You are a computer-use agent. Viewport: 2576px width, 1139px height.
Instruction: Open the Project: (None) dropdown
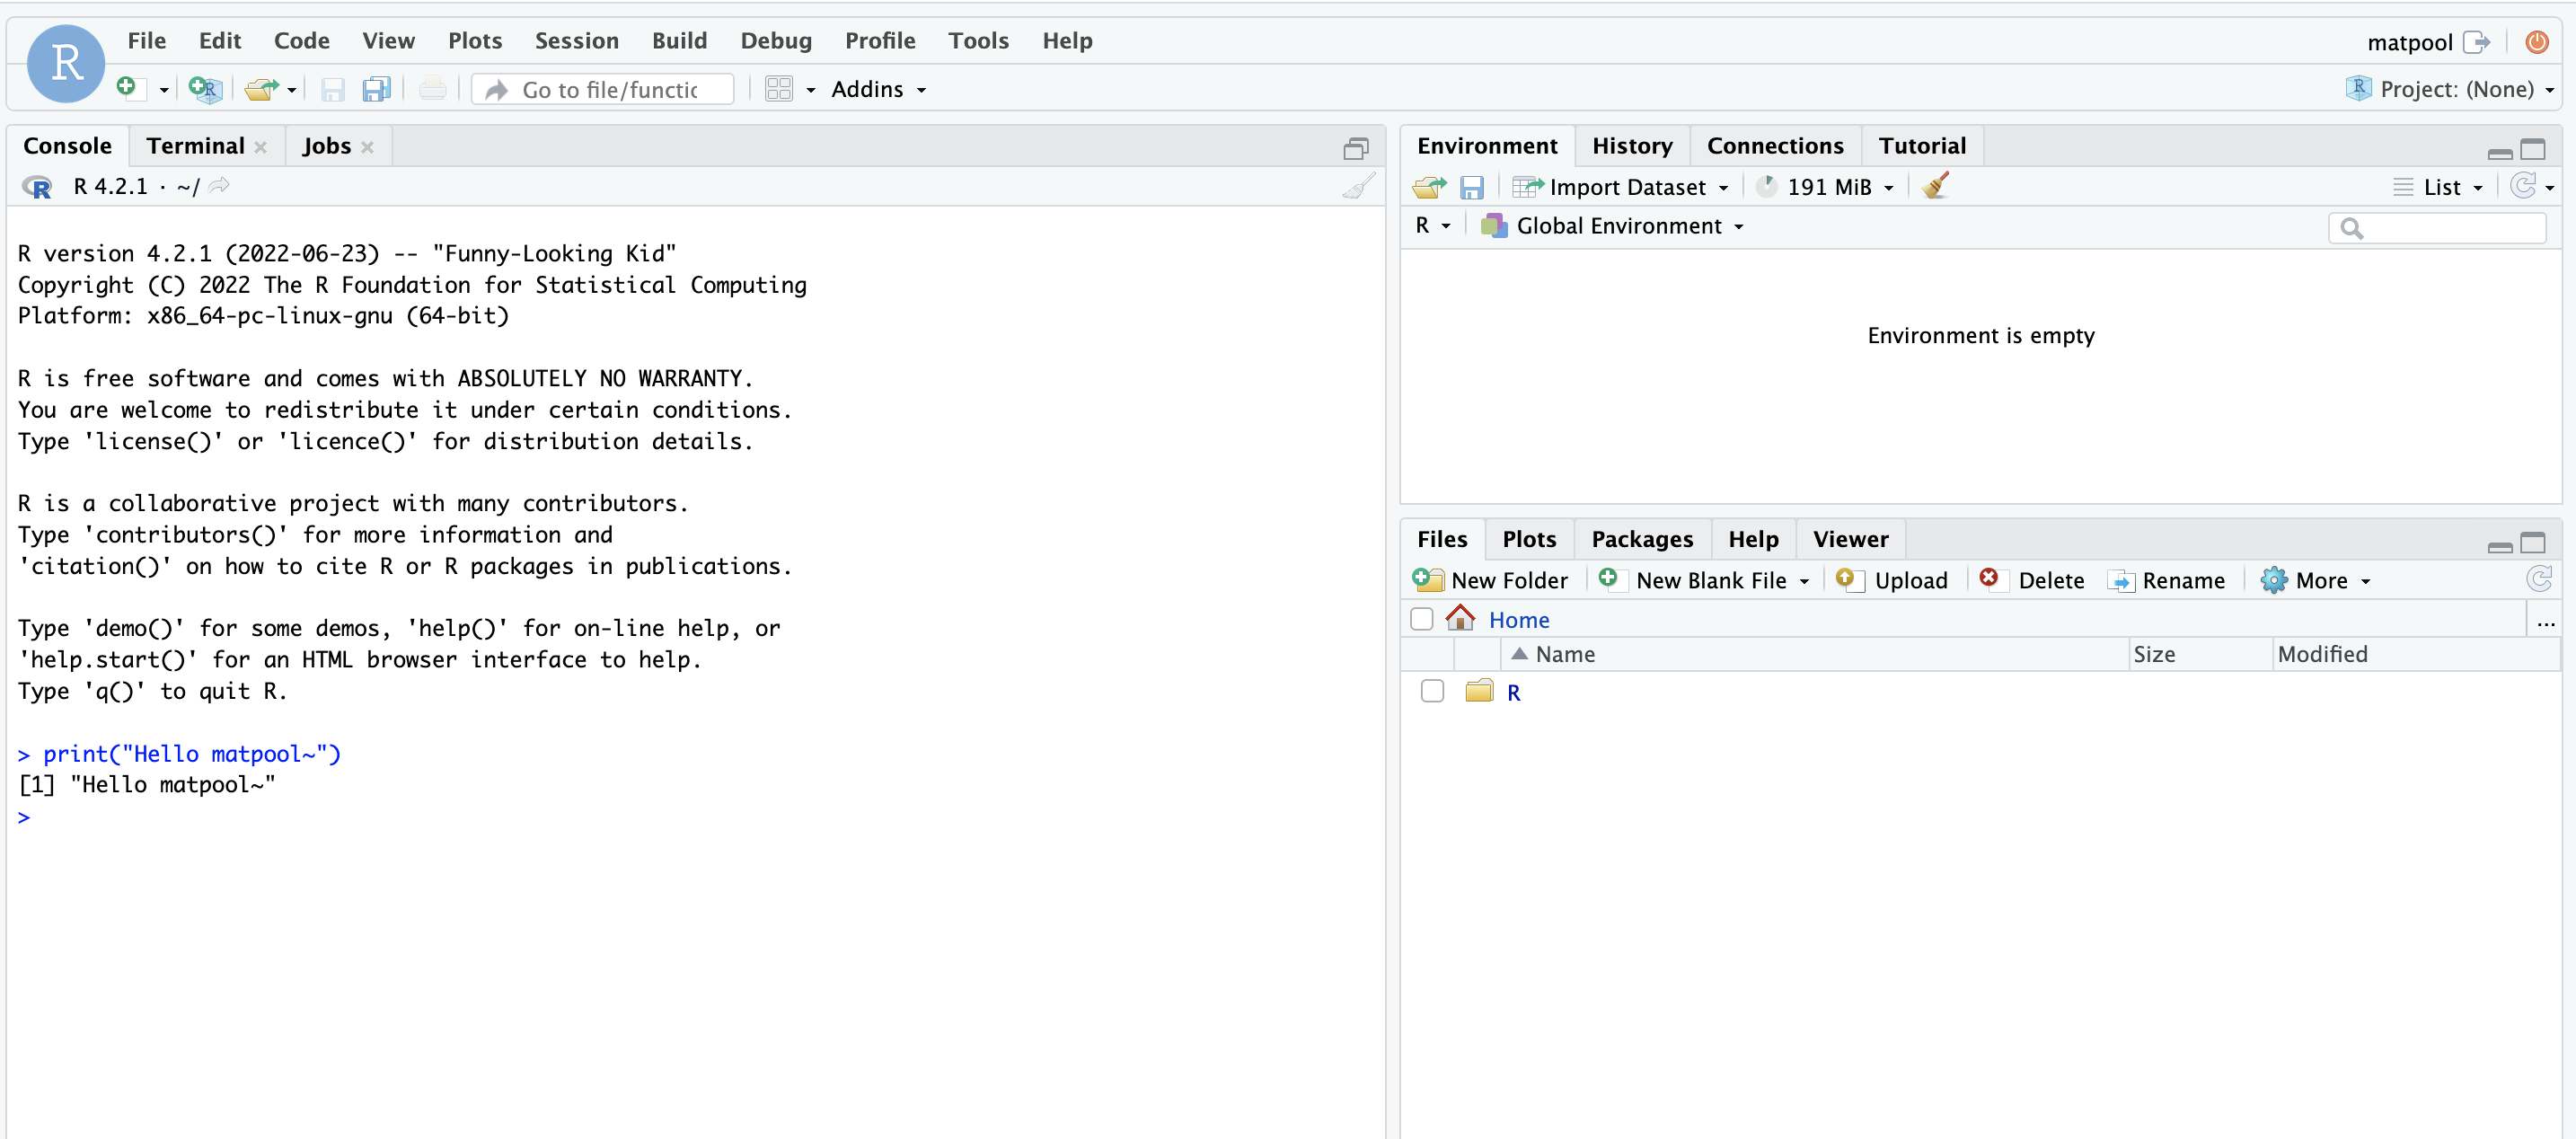point(2451,89)
